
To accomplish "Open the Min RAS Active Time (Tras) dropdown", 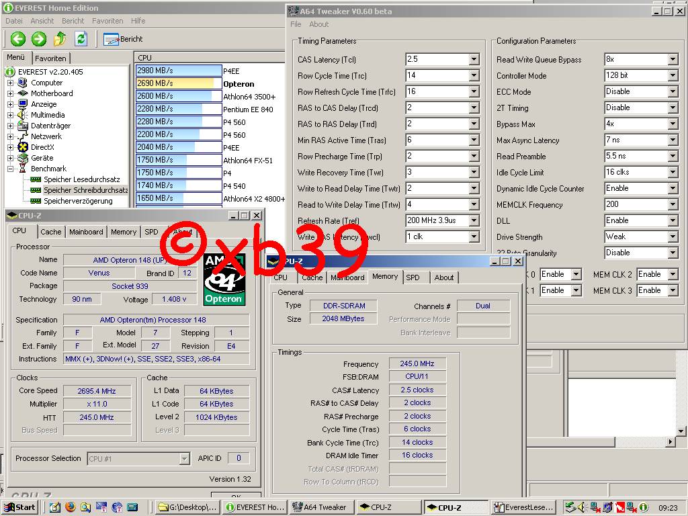I will [x=474, y=140].
